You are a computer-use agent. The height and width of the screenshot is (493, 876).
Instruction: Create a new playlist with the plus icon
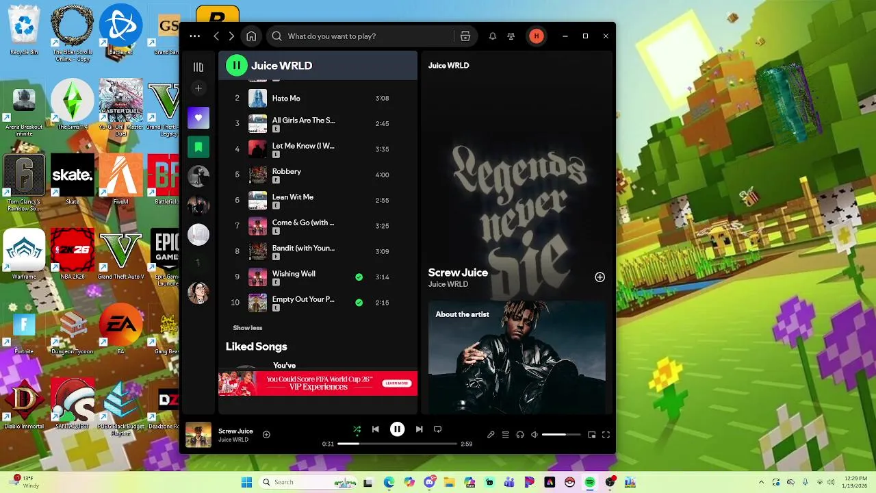[x=198, y=88]
